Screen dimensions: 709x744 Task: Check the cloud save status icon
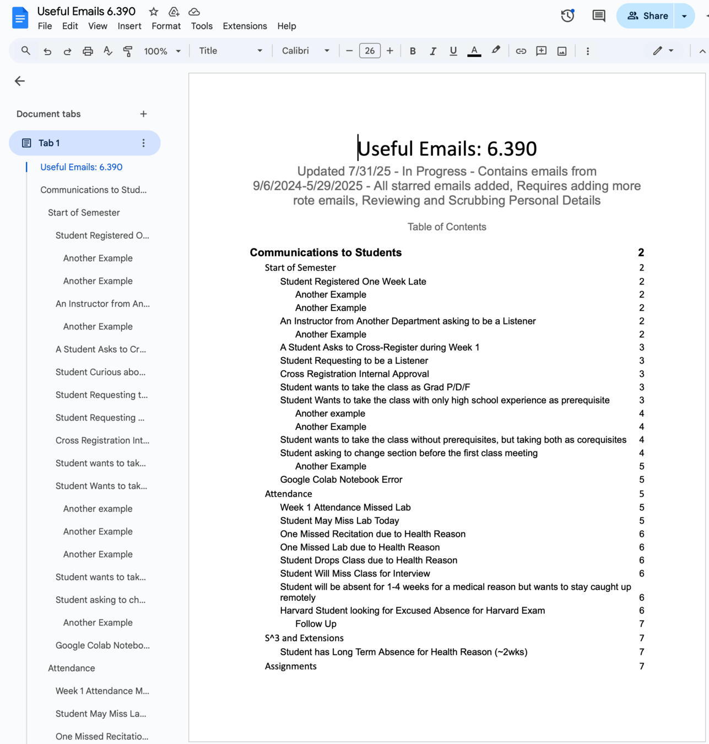(194, 12)
